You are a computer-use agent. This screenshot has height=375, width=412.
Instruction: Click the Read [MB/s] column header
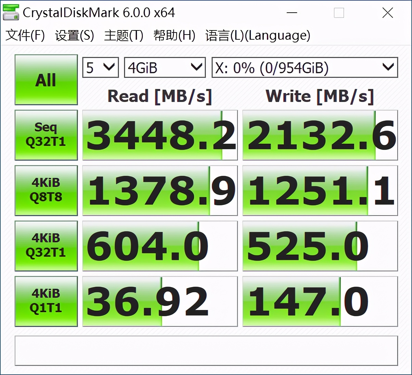pyautogui.click(x=159, y=96)
